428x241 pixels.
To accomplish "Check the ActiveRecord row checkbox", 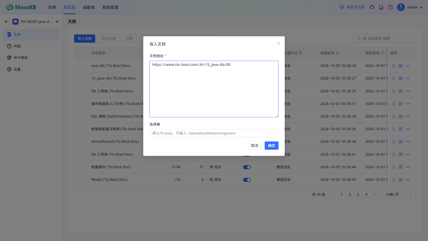I will coord(79,142).
